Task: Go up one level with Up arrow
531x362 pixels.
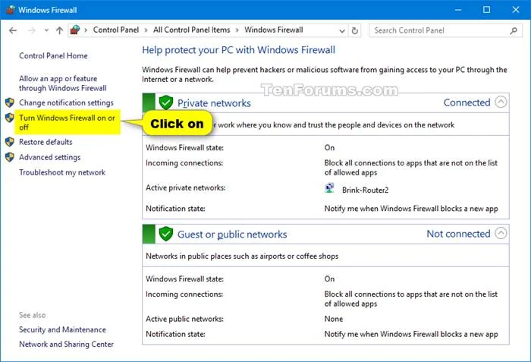Action: pyautogui.click(x=60, y=30)
